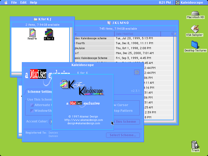208x156 pixels.
Task: Click the Select Scheme... button
Action: tap(123, 135)
